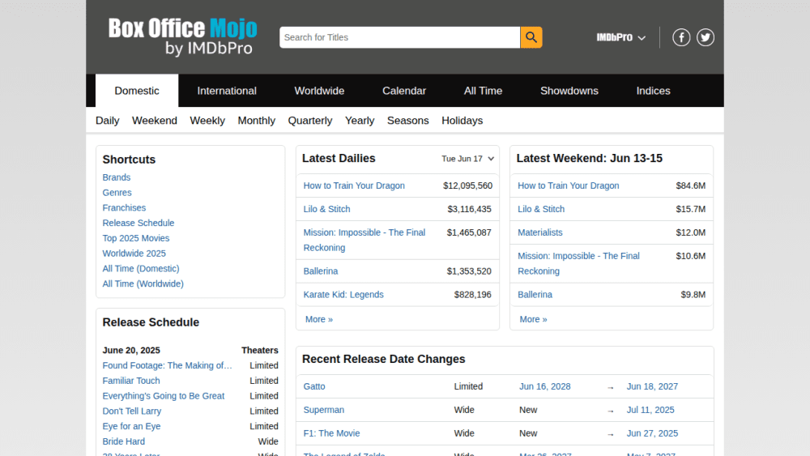Open the Calendar tab

[404, 91]
